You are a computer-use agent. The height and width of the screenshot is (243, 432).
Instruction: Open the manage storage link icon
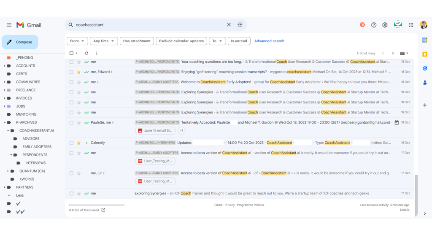point(103,210)
